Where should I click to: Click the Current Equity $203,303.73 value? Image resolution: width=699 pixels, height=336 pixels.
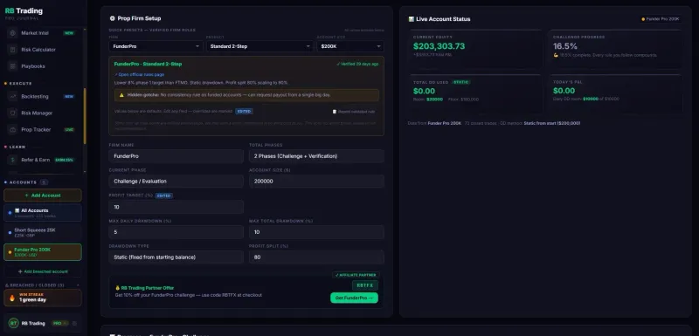tap(439, 46)
